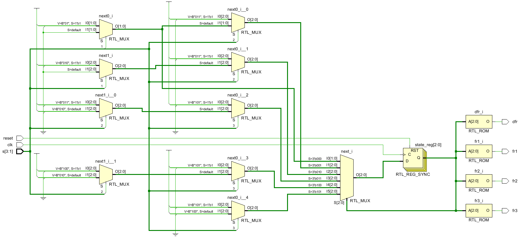
Task: Click the S[2:0] select pin label of next_i
Action: pyautogui.click(x=339, y=203)
